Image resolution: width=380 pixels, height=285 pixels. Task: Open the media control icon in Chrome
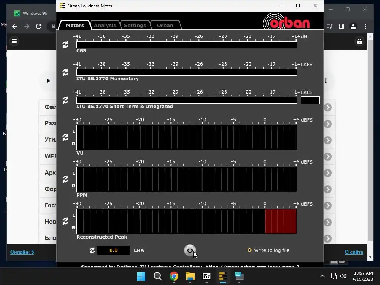click(330, 26)
